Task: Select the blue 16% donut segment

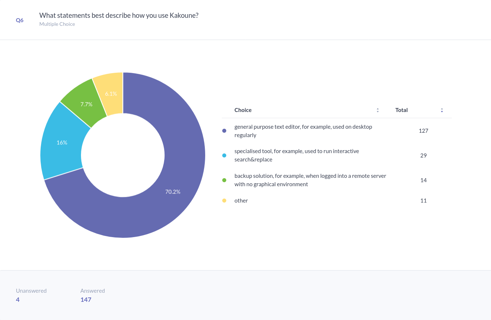Action: pyautogui.click(x=62, y=143)
